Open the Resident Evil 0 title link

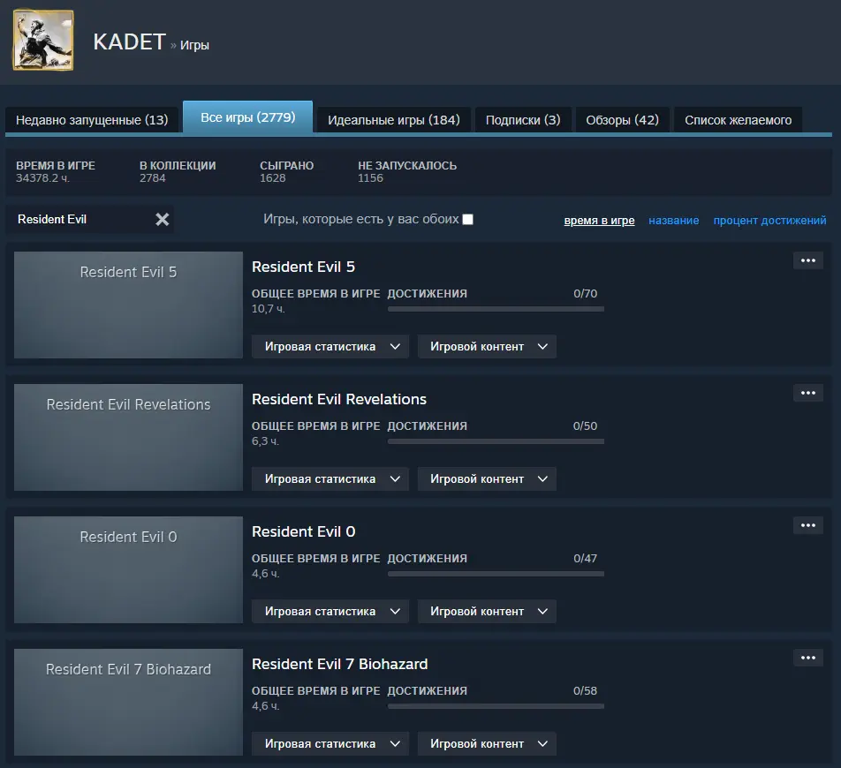(304, 531)
